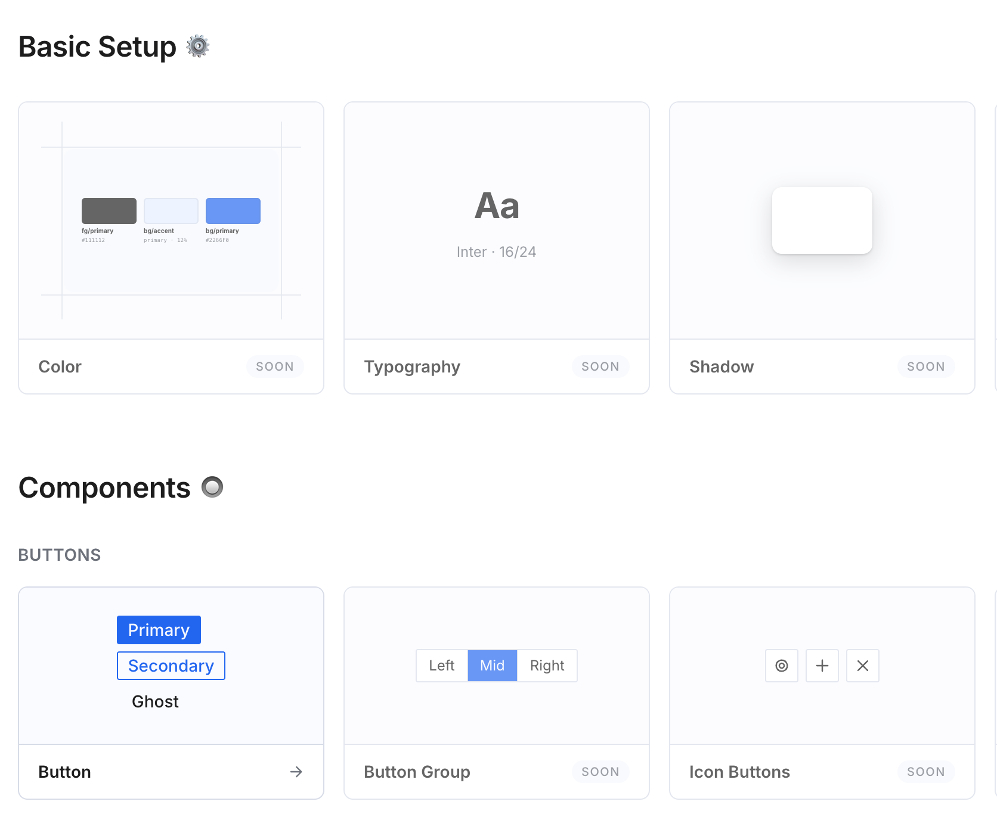This screenshot has width=997, height=826.
Task: Click the '#2266F0' hex value
Action: 218,240
